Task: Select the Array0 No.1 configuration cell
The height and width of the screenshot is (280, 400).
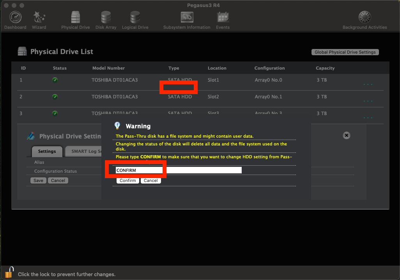Action: [268, 97]
